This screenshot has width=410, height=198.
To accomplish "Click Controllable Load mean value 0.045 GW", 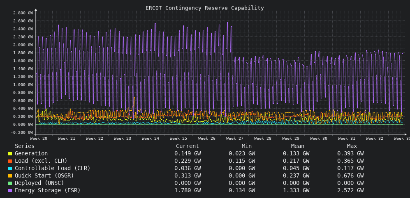I will coord(296,168).
